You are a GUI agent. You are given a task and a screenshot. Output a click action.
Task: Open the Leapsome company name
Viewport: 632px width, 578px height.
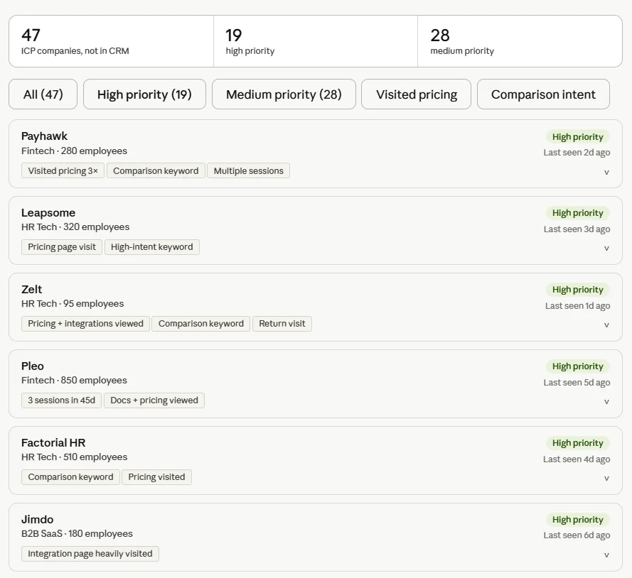(48, 212)
